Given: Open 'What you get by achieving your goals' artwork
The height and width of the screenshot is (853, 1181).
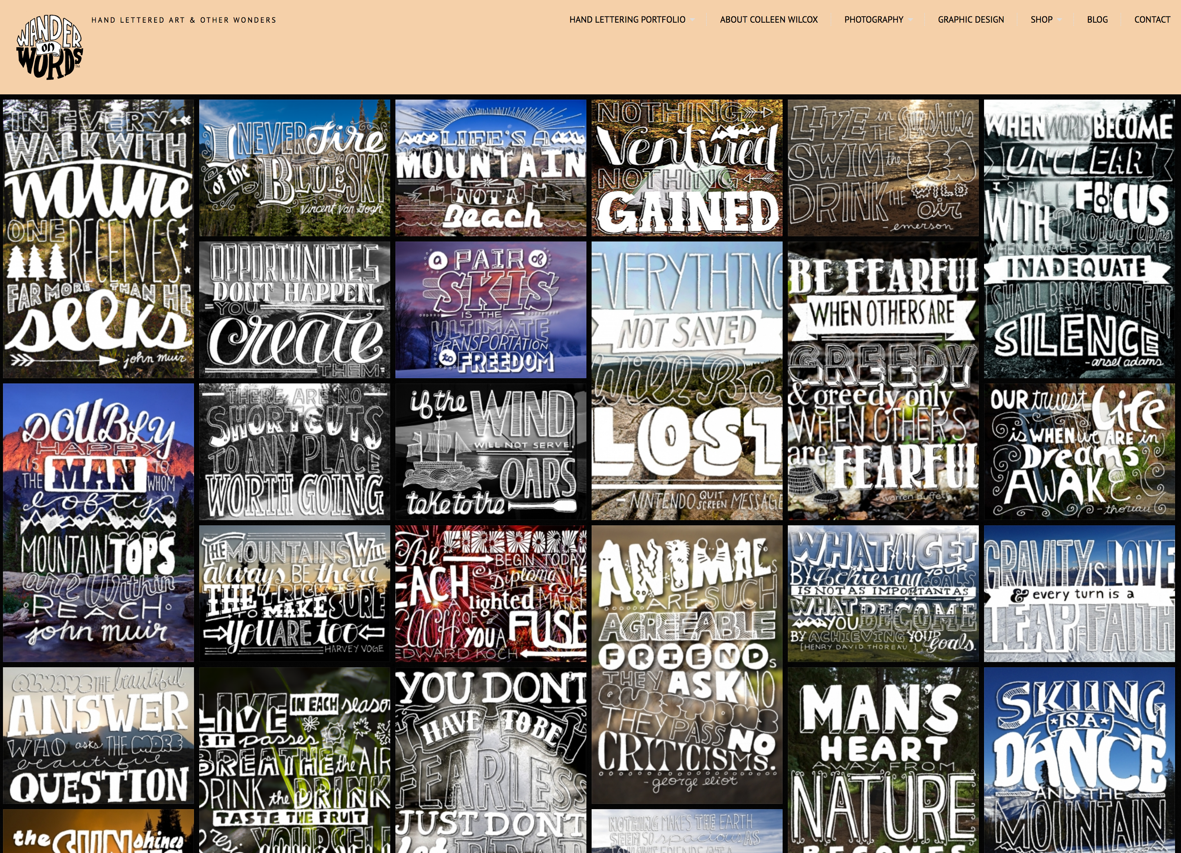Looking at the screenshot, I should [x=883, y=593].
